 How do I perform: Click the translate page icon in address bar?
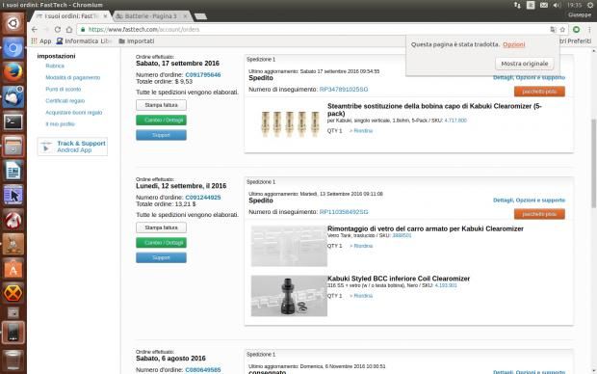click(553, 29)
